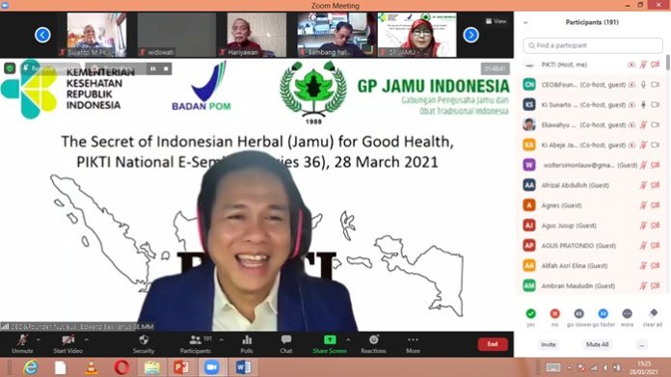Collapse Participants panel with chevron
This screenshot has height=377, width=671.
(525, 23)
